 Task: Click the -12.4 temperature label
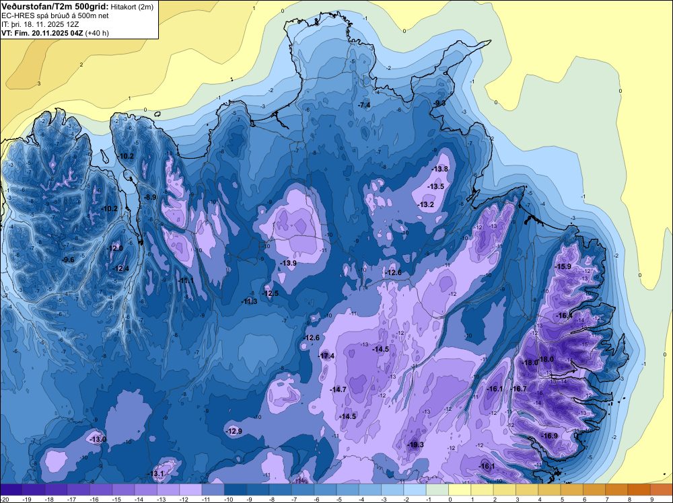(120, 268)
